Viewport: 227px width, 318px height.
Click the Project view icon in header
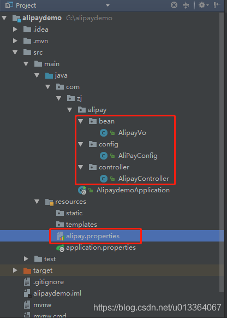(x=9, y=5)
